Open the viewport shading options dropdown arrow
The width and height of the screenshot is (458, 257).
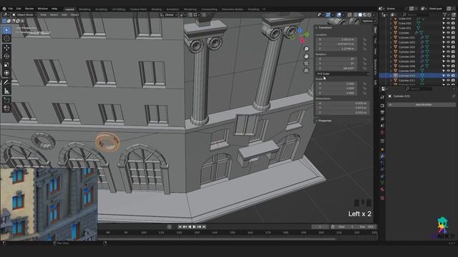[374, 14]
